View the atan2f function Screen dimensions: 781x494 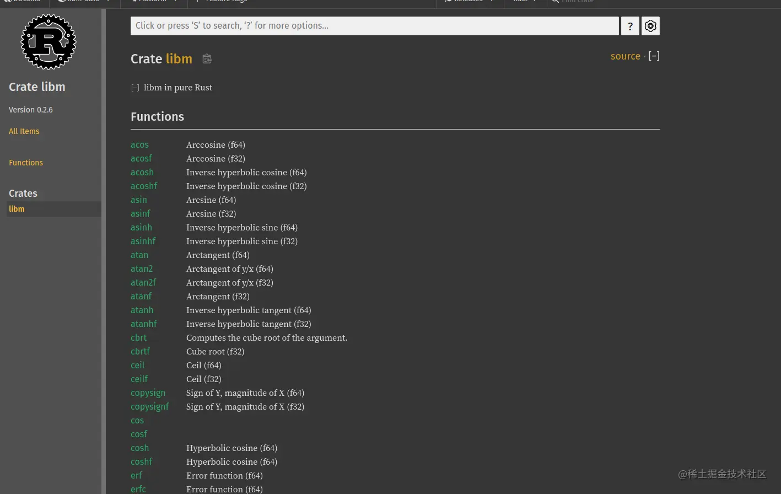tap(143, 282)
